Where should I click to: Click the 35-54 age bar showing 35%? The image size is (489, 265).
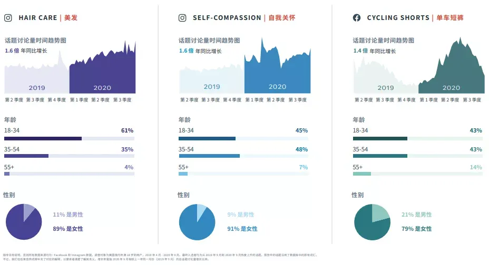point(69,156)
